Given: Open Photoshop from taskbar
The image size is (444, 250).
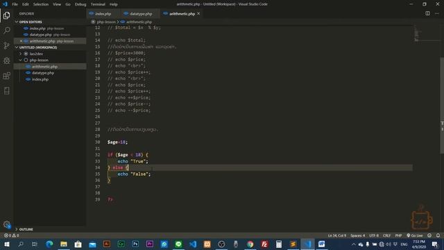Looking at the screenshot, I should tap(135, 244).
